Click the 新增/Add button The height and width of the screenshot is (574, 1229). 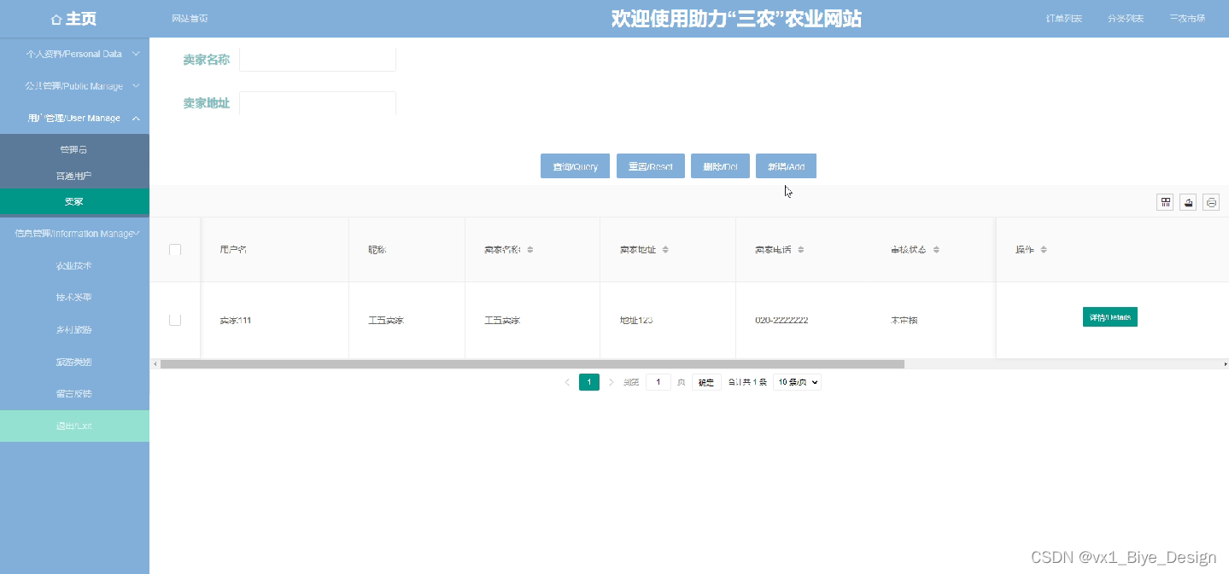tap(786, 166)
